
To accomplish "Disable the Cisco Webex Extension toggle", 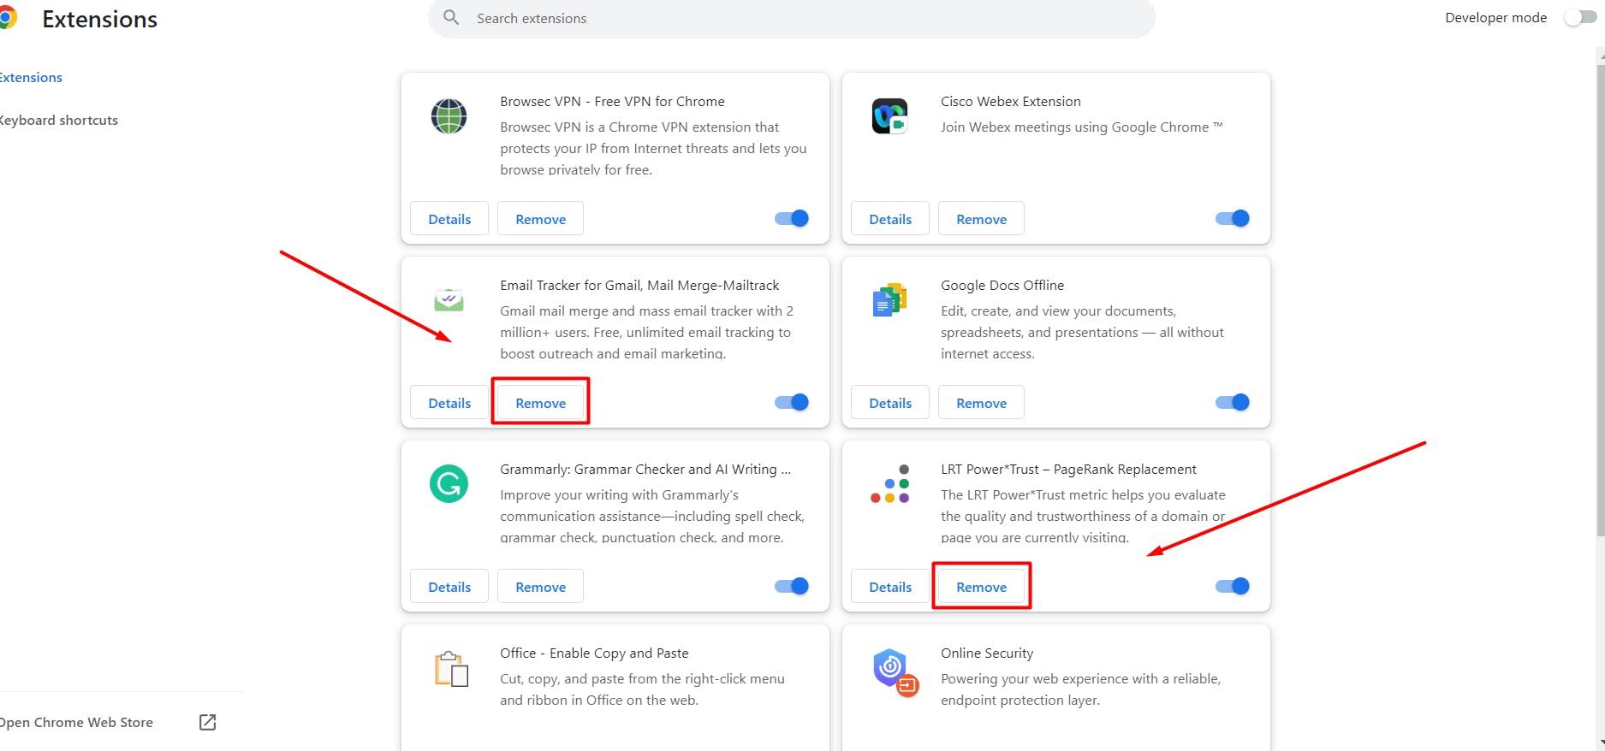I will coord(1233,218).
